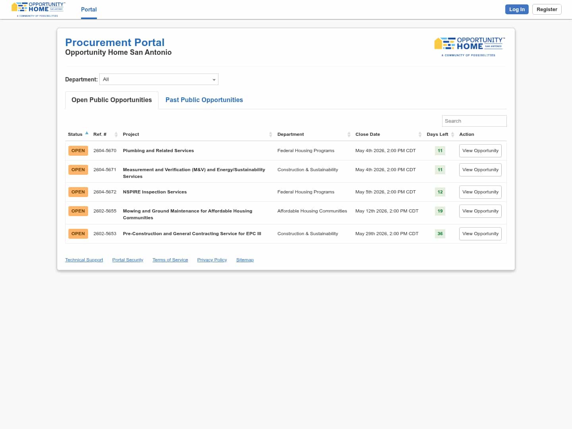Viewport: 572px width, 429px height.
Task: View opportunity for Plumbing and Related Services
Action: (480, 151)
